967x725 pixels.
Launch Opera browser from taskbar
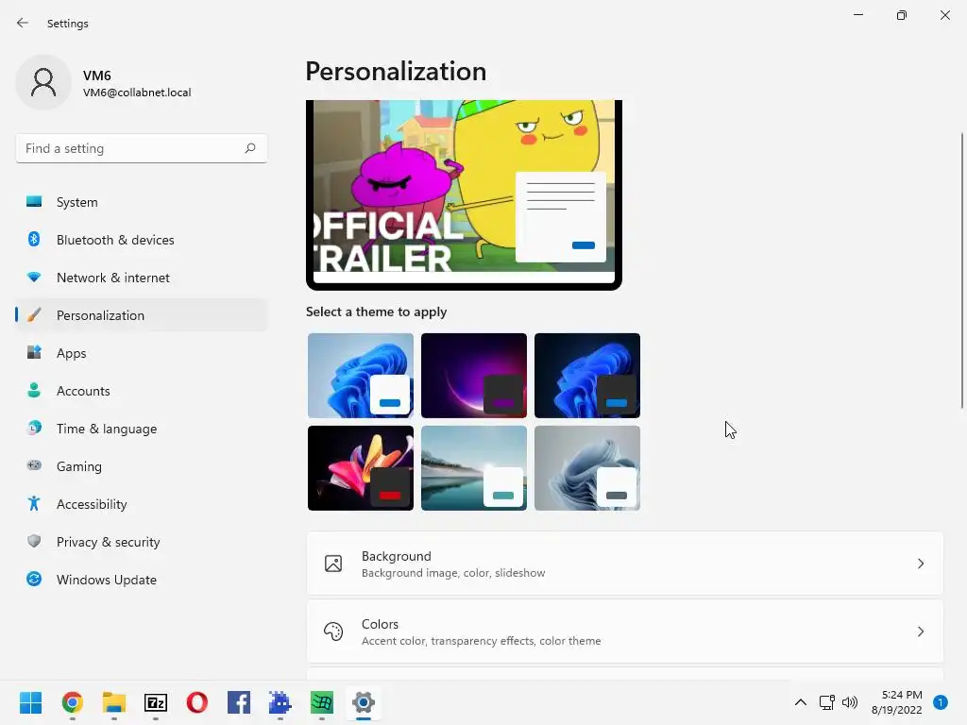tap(197, 702)
